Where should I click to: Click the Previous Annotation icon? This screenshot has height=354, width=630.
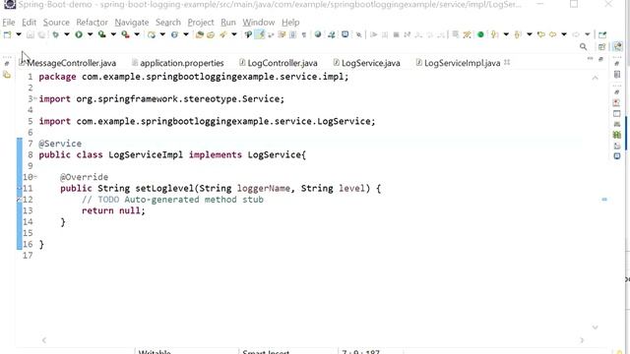click(x=518, y=35)
